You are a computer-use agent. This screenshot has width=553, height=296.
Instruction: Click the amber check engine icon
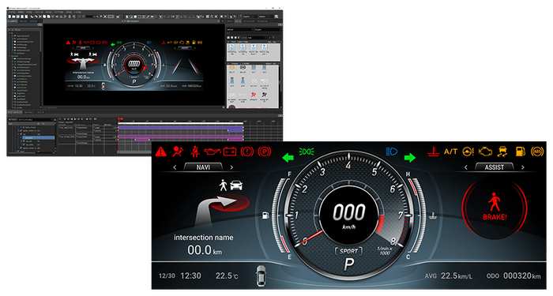click(x=485, y=152)
